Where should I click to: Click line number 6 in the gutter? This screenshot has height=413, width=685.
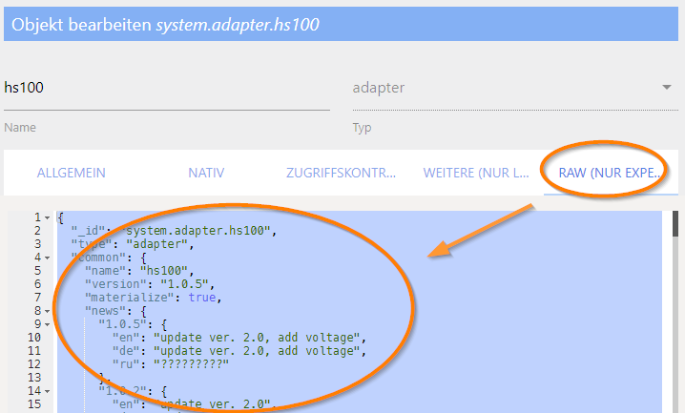point(37,284)
